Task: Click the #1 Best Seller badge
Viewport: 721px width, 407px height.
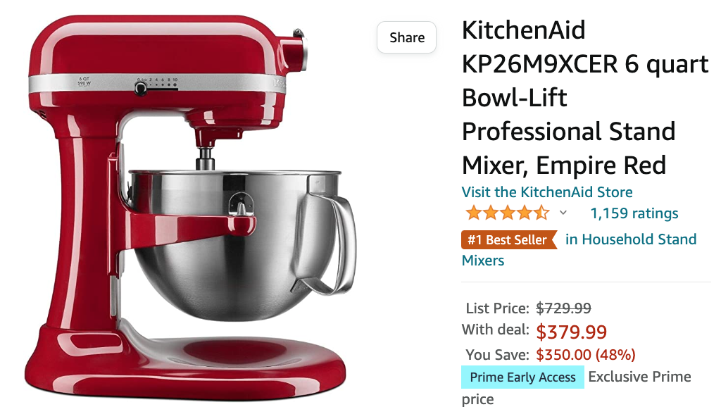Action: click(x=509, y=239)
